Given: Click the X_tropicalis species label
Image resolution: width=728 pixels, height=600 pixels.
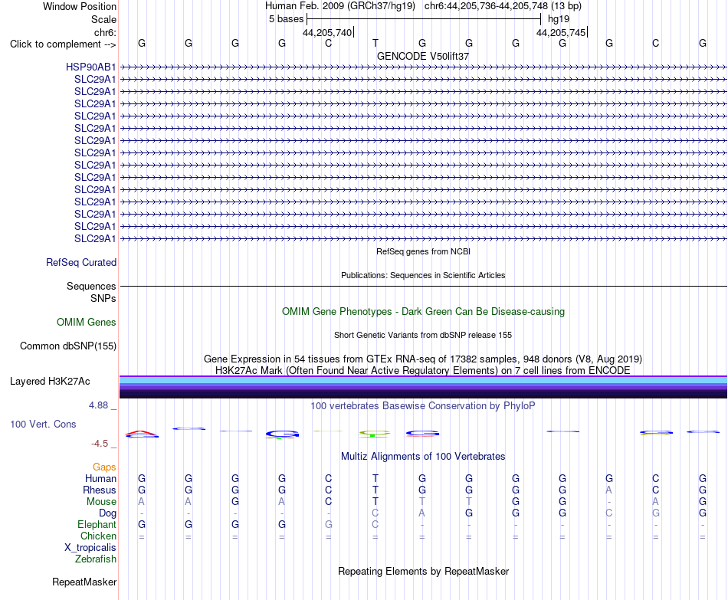Looking at the screenshot, I should pos(90,548).
